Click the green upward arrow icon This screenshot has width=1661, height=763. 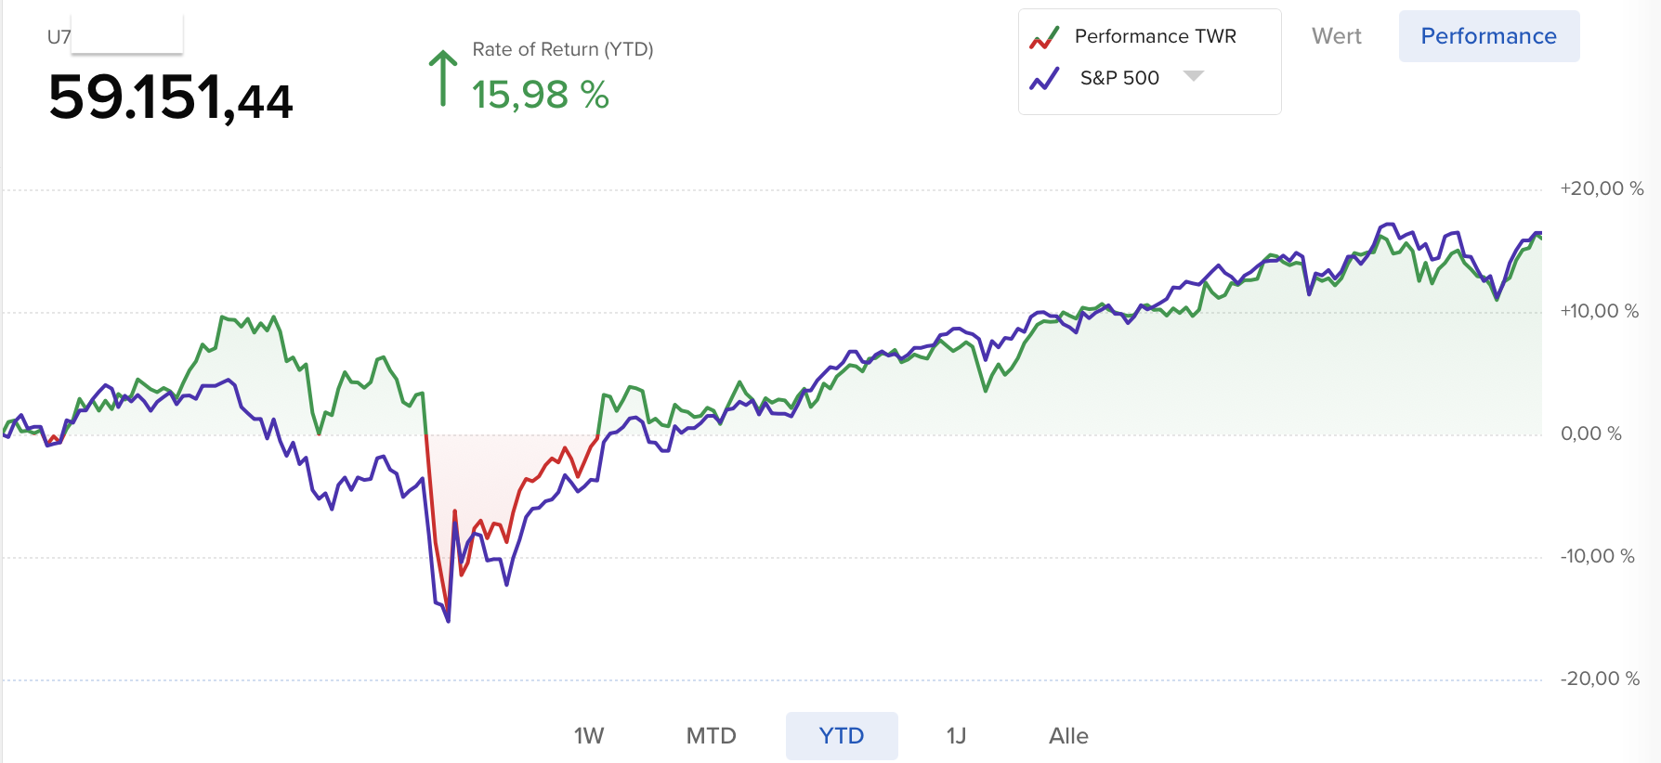pyautogui.click(x=443, y=78)
